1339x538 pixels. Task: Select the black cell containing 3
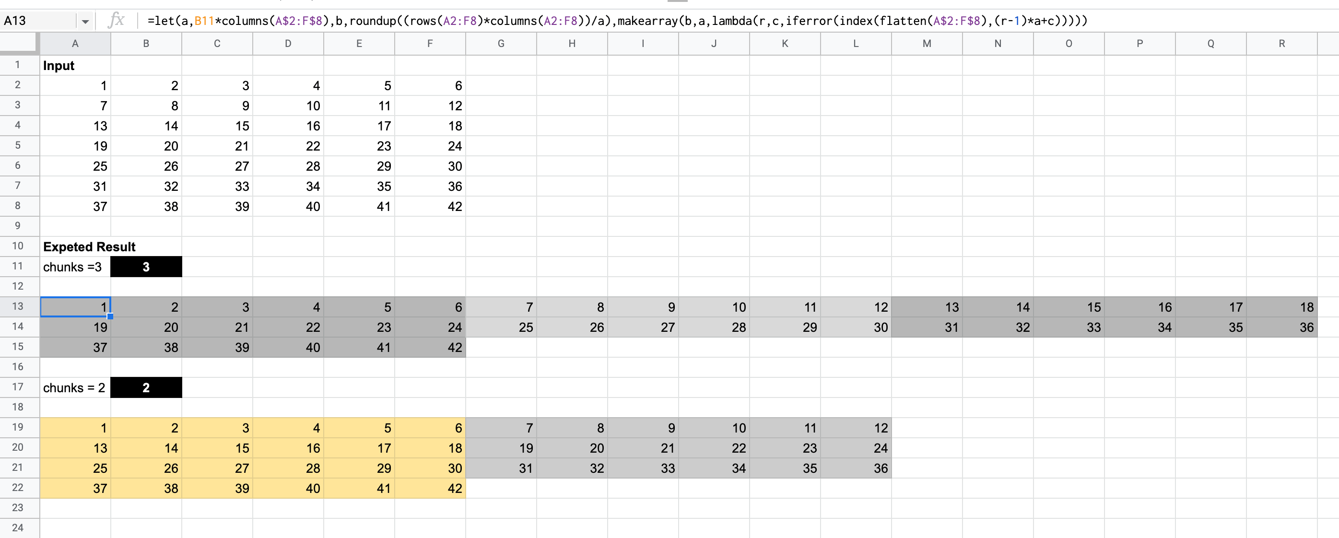point(146,267)
